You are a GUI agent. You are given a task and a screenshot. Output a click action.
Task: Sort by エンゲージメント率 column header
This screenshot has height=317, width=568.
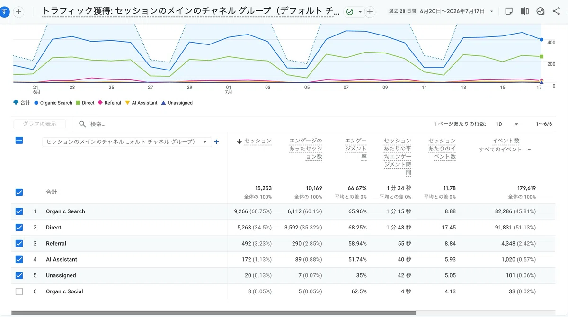(355, 149)
